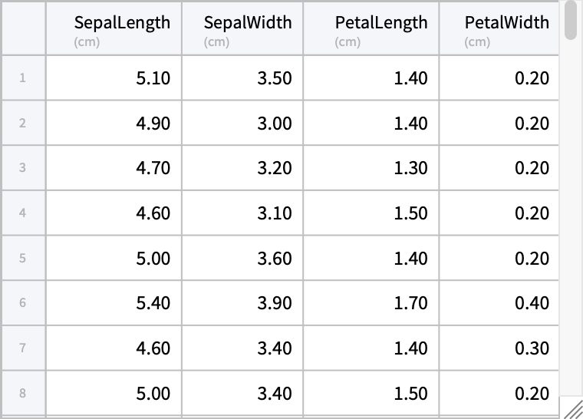583x419 pixels.
Task: Click SepalWidth cell with value 3.60
Action: (242, 258)
